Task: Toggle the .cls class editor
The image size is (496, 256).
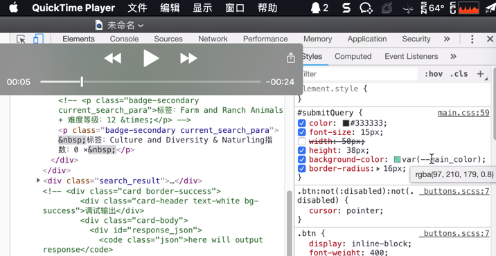Action: coord(459,74)
